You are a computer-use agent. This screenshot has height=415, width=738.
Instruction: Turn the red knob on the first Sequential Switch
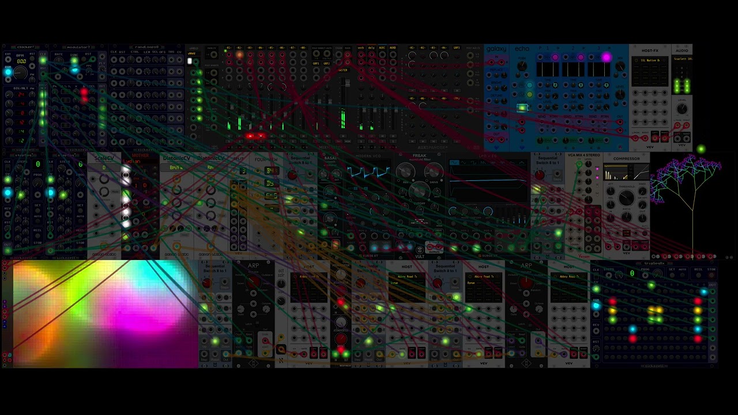click(292, 175)
